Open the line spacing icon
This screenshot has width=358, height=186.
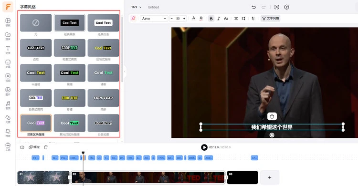(243, 19)
